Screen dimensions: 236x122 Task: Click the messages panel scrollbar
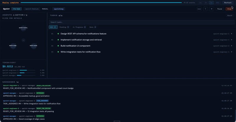235,114
